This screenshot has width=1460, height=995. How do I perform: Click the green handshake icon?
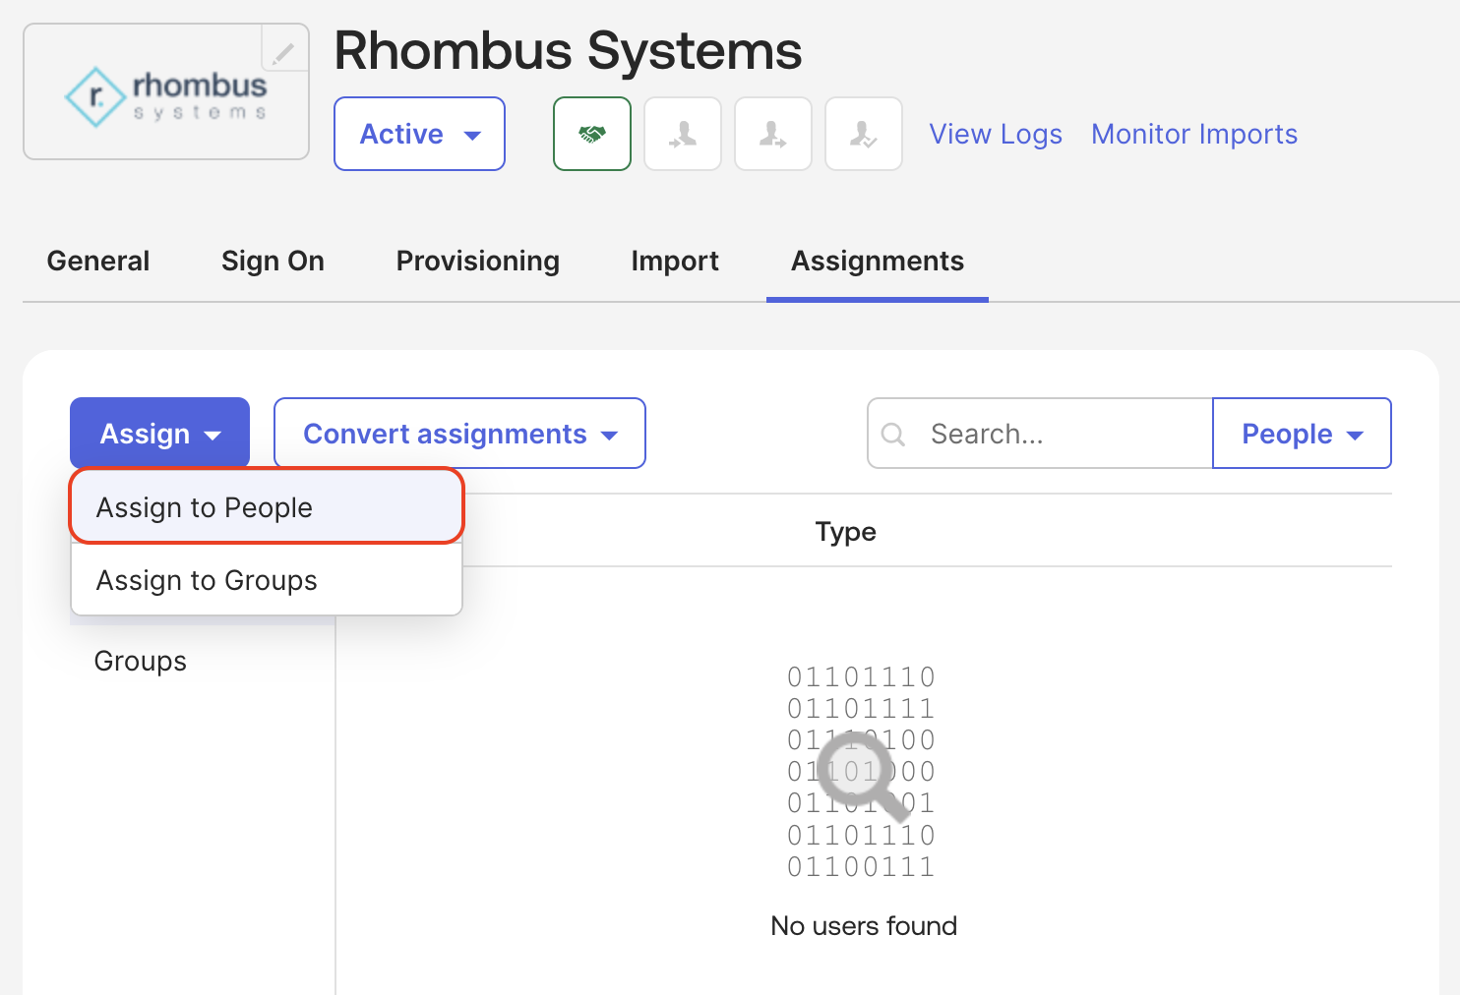coord(592,134)
